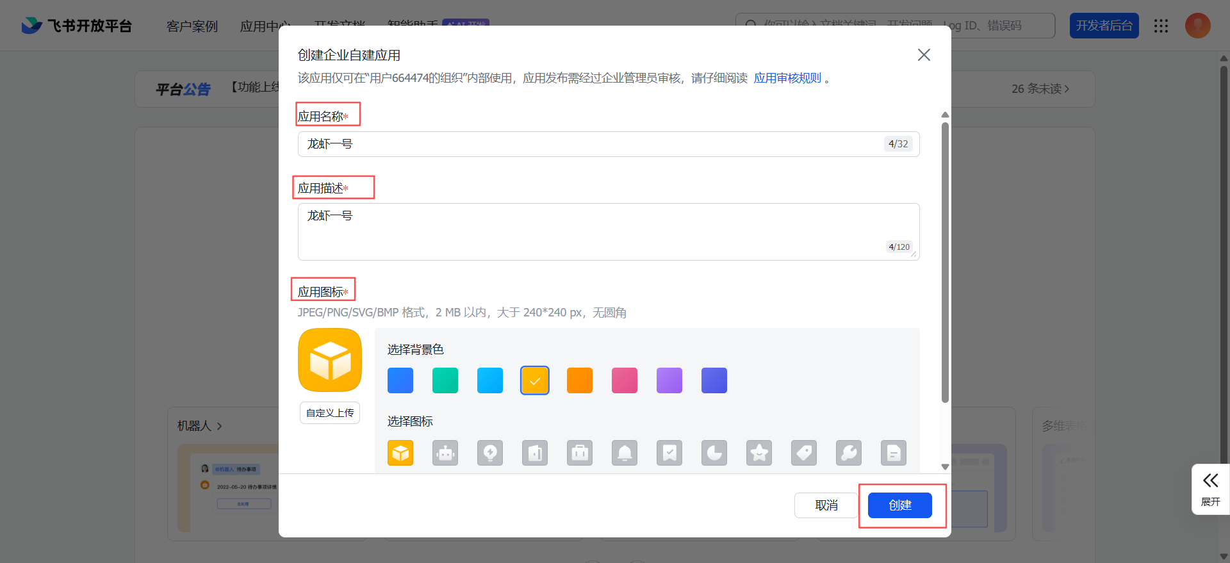Select the lightbulb app icon
Viewport: 1230px width, 563px height.
(x=490, y=453)
